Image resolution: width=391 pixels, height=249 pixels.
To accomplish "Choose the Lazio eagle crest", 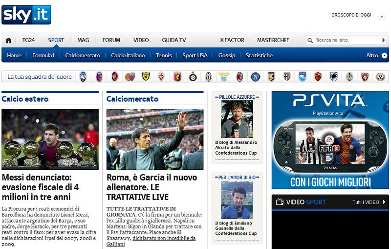I will (x=224, y=77).
